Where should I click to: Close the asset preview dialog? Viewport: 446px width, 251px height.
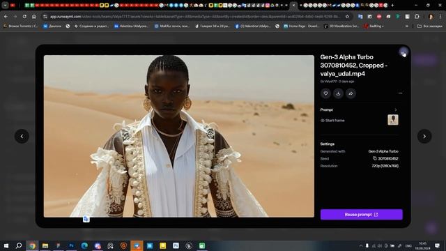pyautogui.click(x=403, y=53)
